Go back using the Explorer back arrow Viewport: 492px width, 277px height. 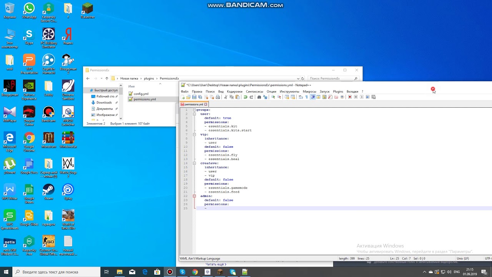[88, 78]
